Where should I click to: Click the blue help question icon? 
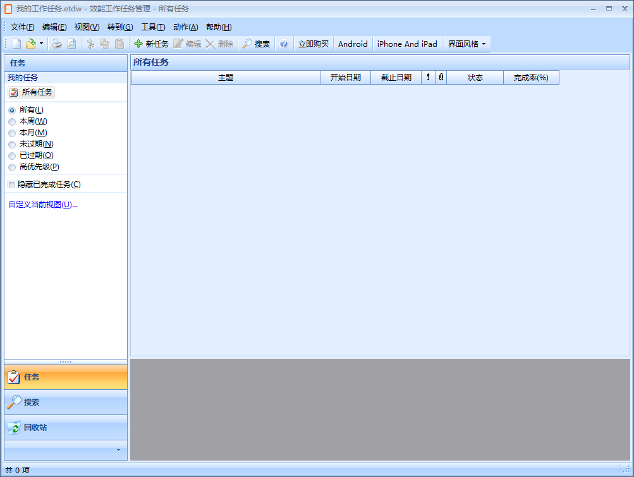[284, 44]
